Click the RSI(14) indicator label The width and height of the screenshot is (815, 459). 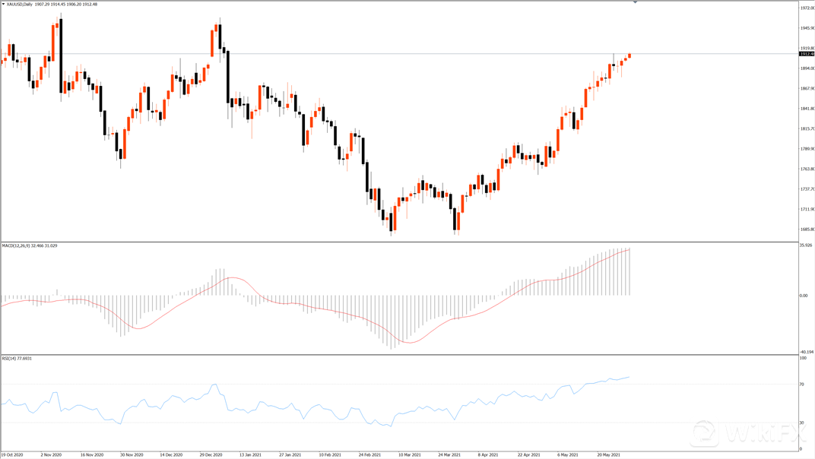11,358
